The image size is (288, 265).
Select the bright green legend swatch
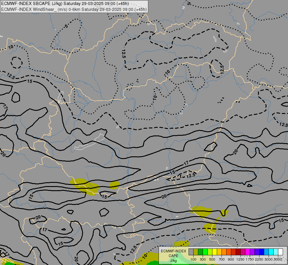point(205,252)
